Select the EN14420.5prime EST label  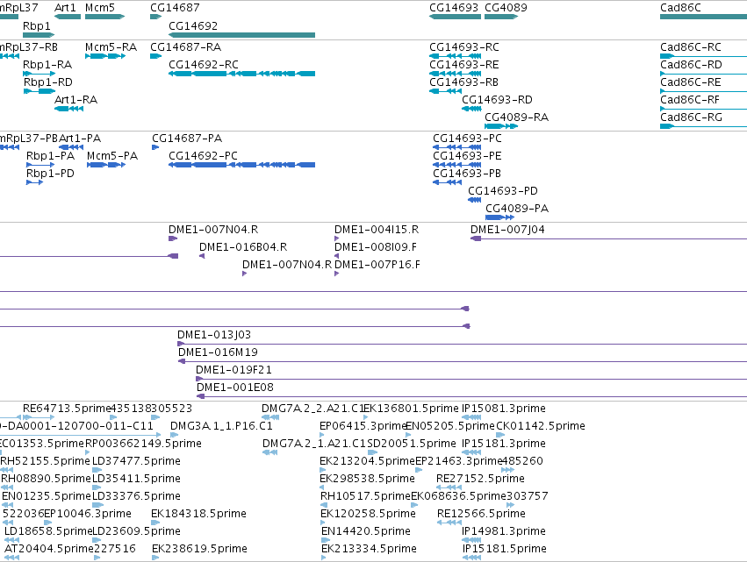pyautogui.click(x=366, y=531)
